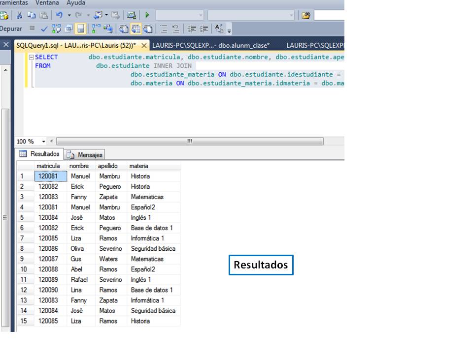
Task: Paste from the clipboard
Action: coord(42,15)
